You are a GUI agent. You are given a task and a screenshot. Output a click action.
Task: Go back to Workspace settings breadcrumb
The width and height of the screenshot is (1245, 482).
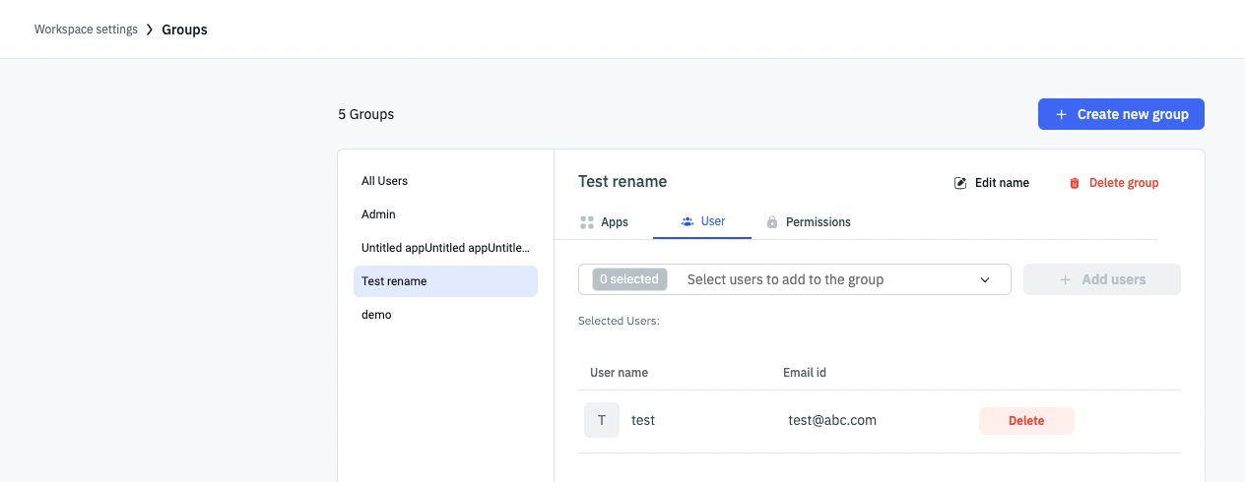pos(86,30)
